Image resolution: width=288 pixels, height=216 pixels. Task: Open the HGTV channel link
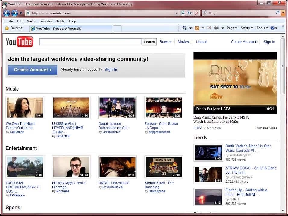point(197,128)
